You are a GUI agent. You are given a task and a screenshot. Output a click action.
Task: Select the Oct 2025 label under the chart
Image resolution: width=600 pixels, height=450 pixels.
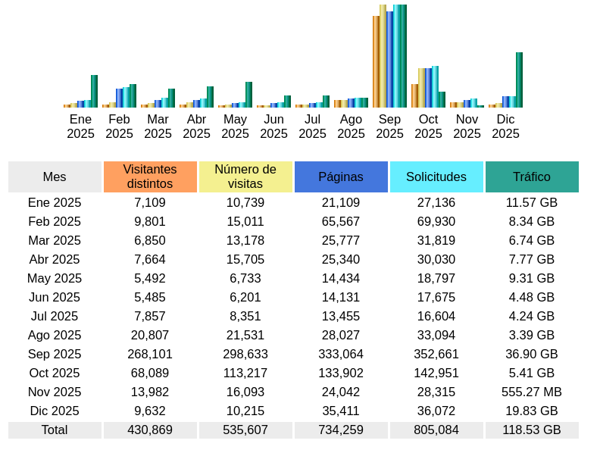[428, 127]
